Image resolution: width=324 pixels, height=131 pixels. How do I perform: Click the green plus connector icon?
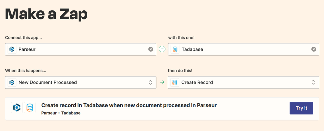(x=162, y=49)
